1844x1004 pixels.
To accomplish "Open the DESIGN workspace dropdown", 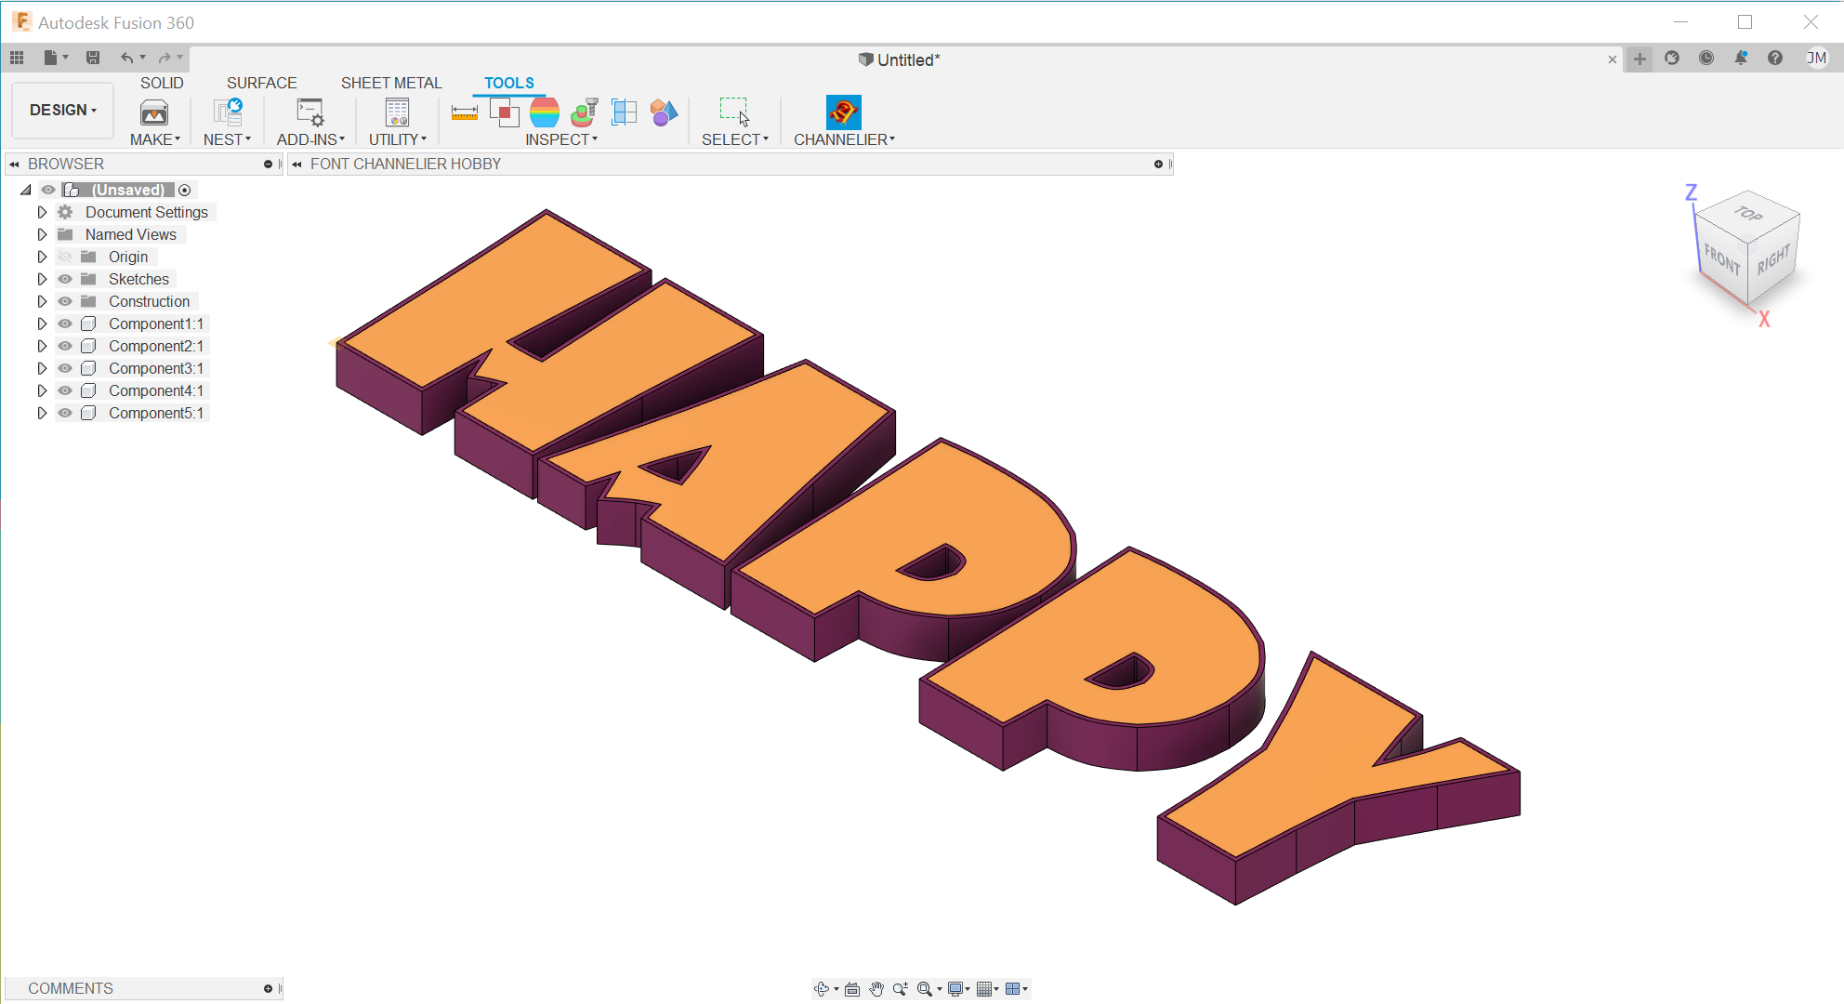I will pyautogui.click(x=62, y=110).
